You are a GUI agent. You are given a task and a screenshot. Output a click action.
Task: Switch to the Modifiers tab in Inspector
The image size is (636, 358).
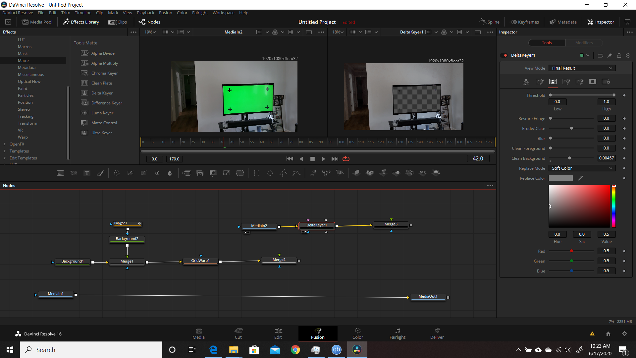tap(584, 43)
